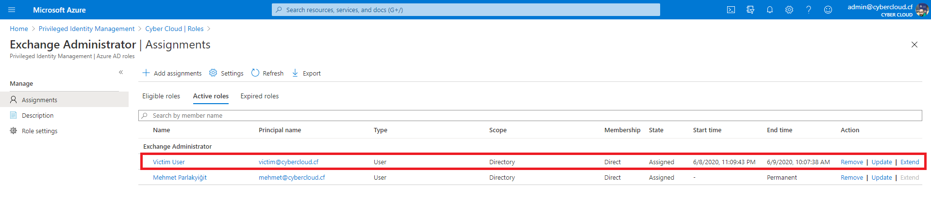This screenshot has width=931, height=201.
Task: Collapse the left menu using double chevron
Action: pyautogui.click(x=121, y=72)
